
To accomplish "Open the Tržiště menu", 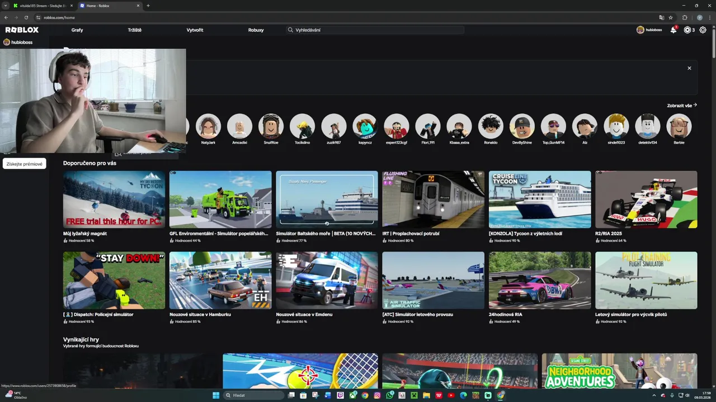I will [x=135, y=30].
